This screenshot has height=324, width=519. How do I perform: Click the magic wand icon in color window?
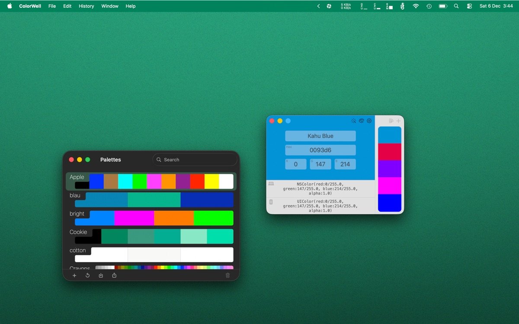354,121
